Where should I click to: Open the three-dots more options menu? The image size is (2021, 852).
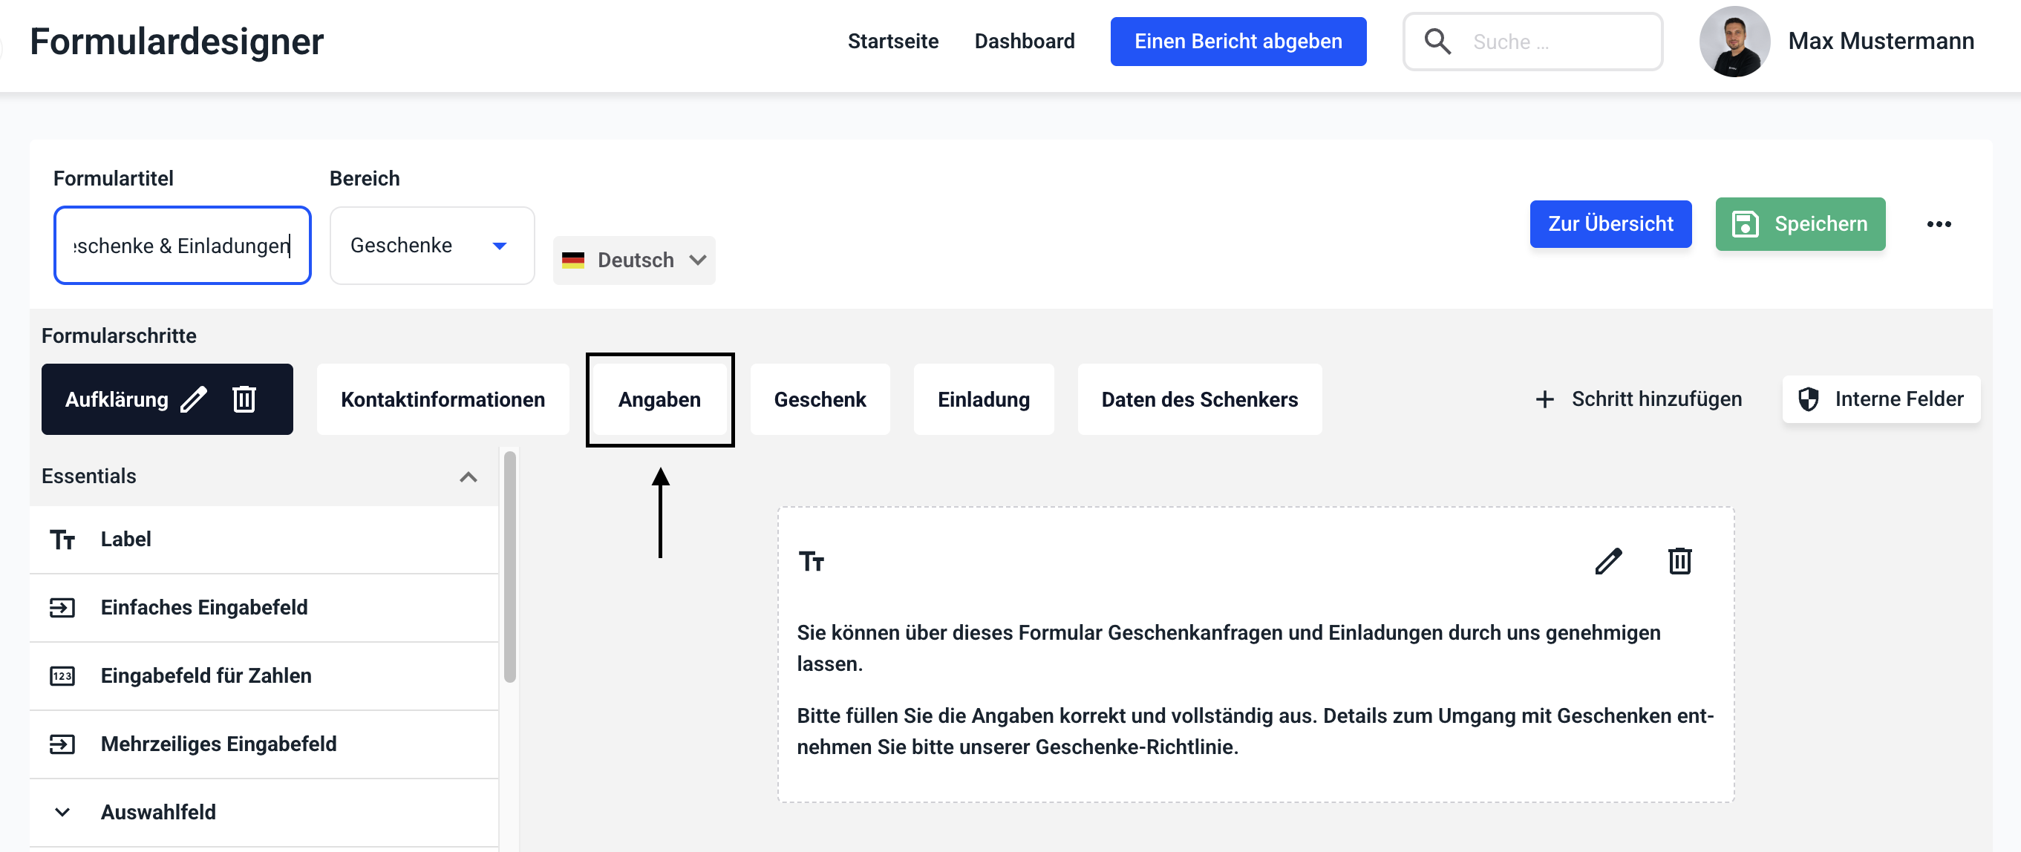1938,224
